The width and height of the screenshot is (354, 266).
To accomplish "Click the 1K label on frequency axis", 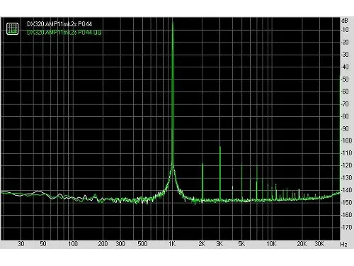I will point(172,244).
